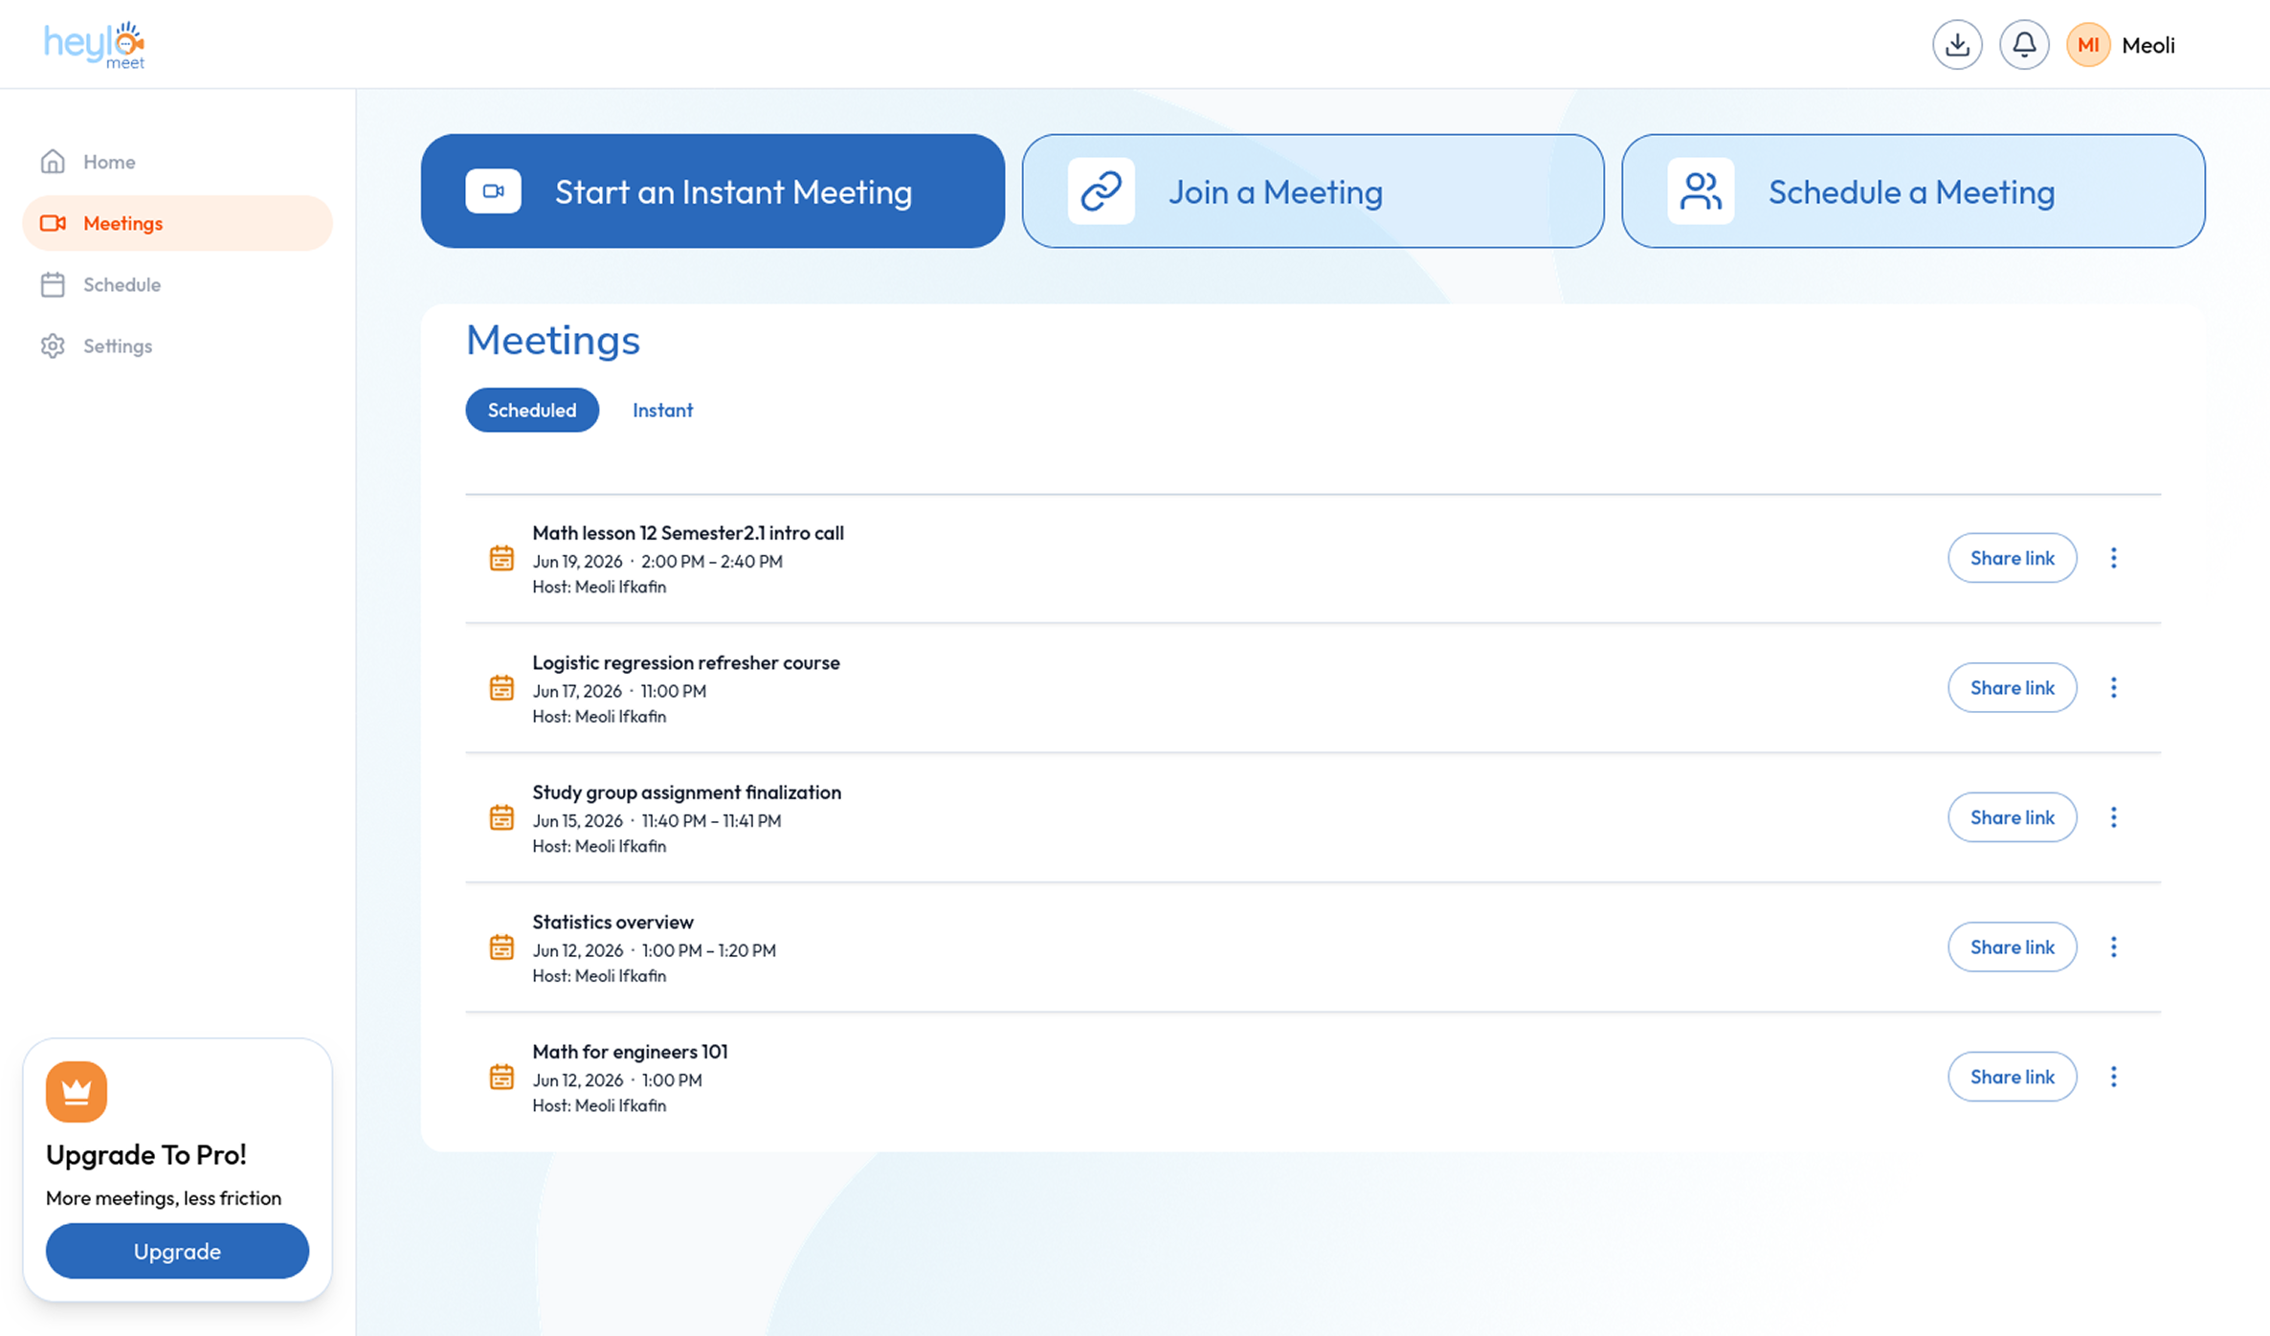The width and height of the screenshot is (2270, 1336).
Task: Click Join a Meeting button
Action: pos(1313,191)
